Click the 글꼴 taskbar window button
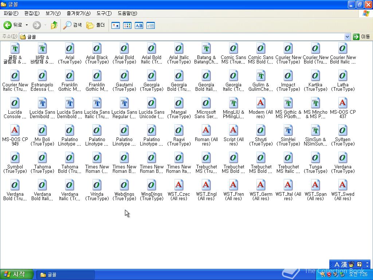The height and width of the screenshot is (280, 373). tap(65, 275)
